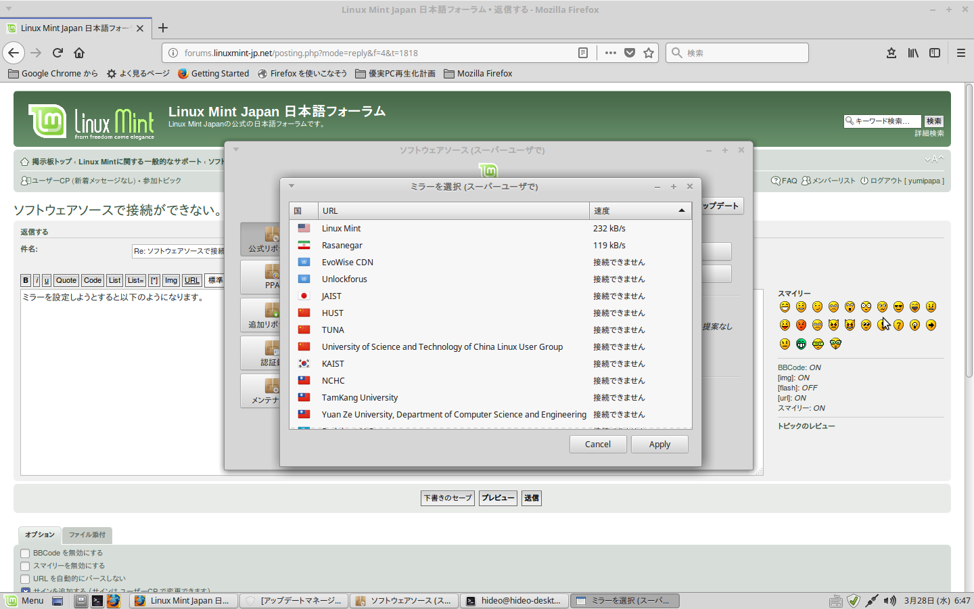Open 'Mozilla Firefox' bookmarks folder

coord(478,73)
